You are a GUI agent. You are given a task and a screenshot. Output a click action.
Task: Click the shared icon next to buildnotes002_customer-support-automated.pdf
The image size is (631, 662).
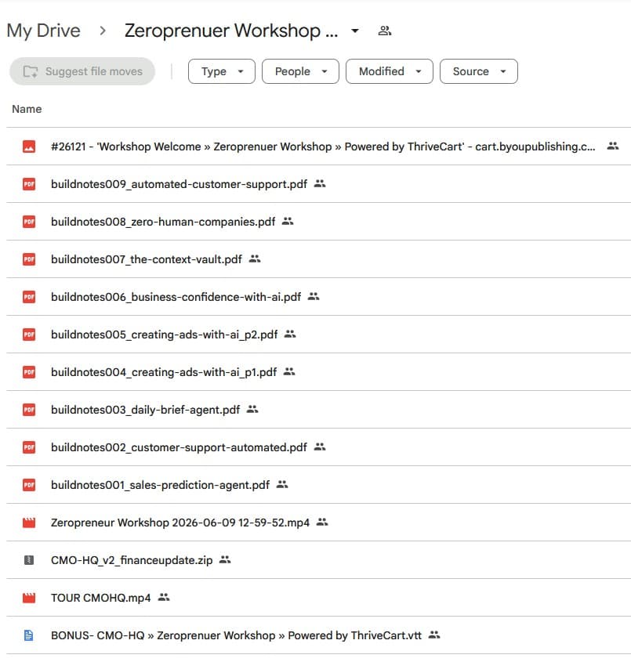(320, 447)
